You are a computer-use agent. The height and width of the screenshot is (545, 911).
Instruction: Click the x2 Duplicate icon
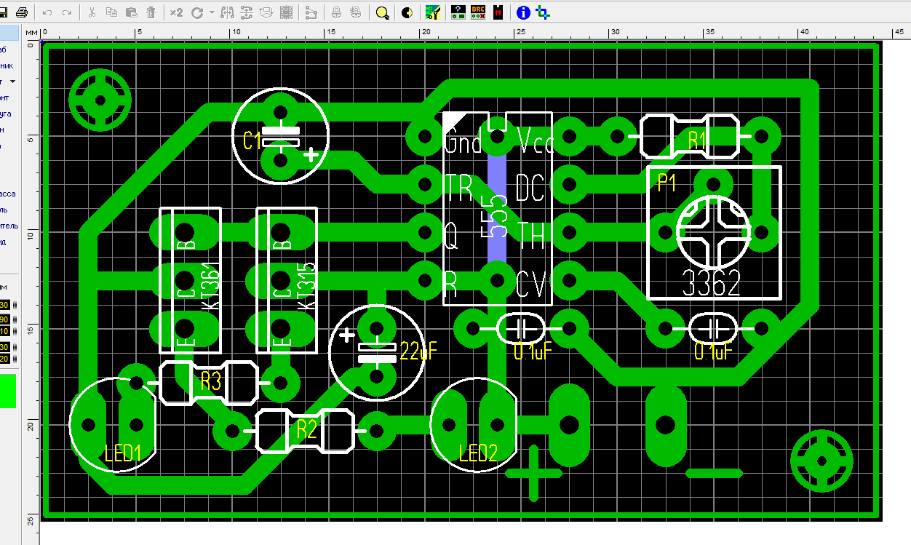pyautogui.click(x=177, y=12)
